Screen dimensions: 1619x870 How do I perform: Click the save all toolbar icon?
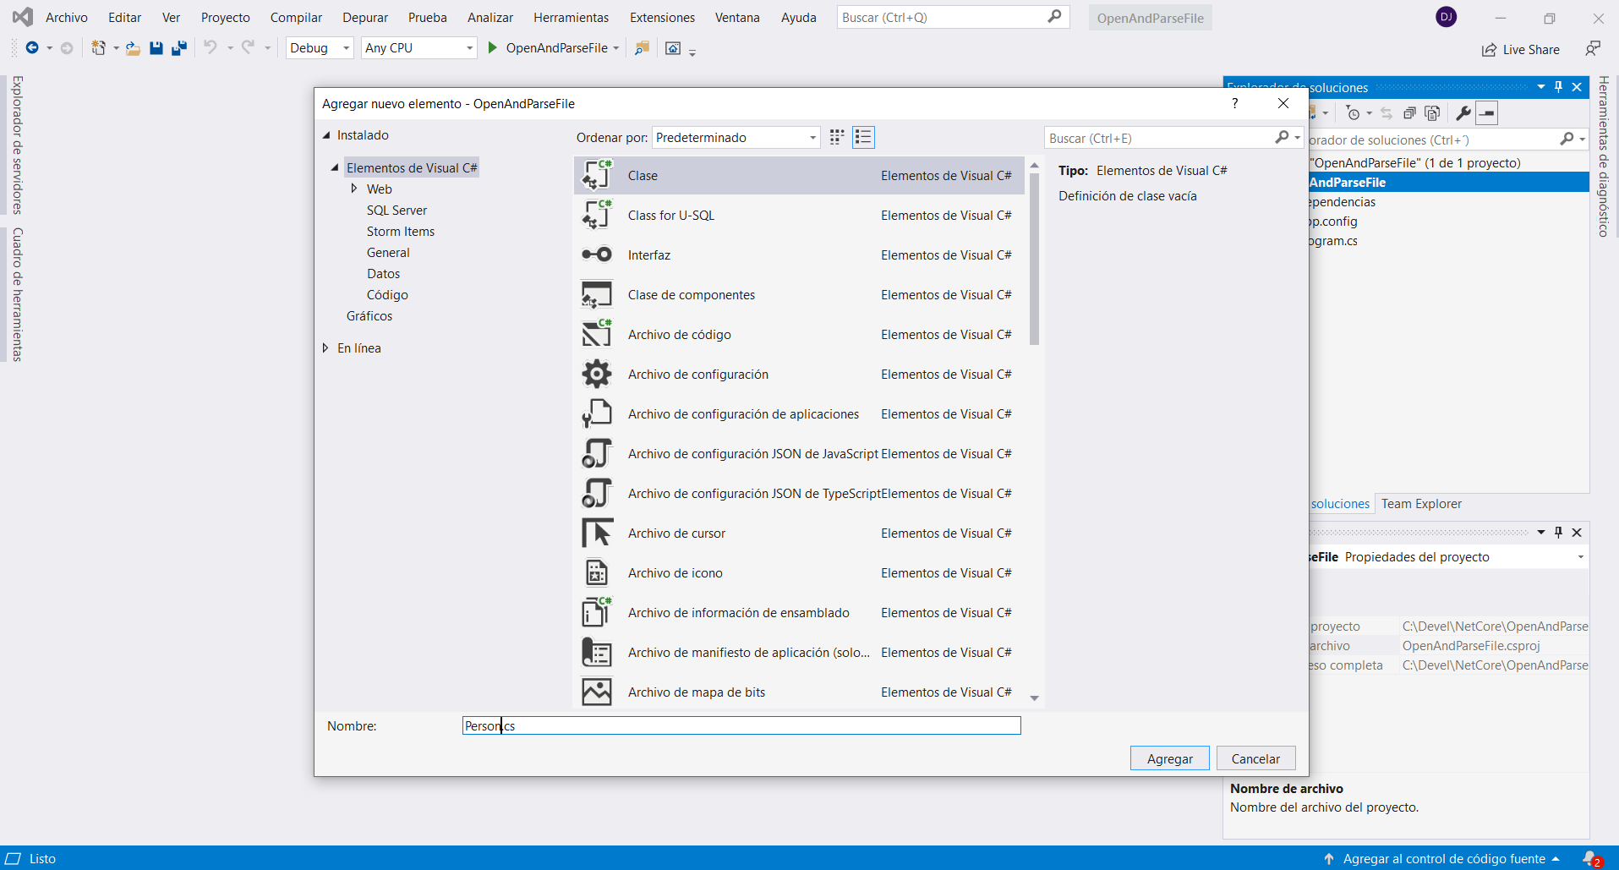tap(178, 48)
